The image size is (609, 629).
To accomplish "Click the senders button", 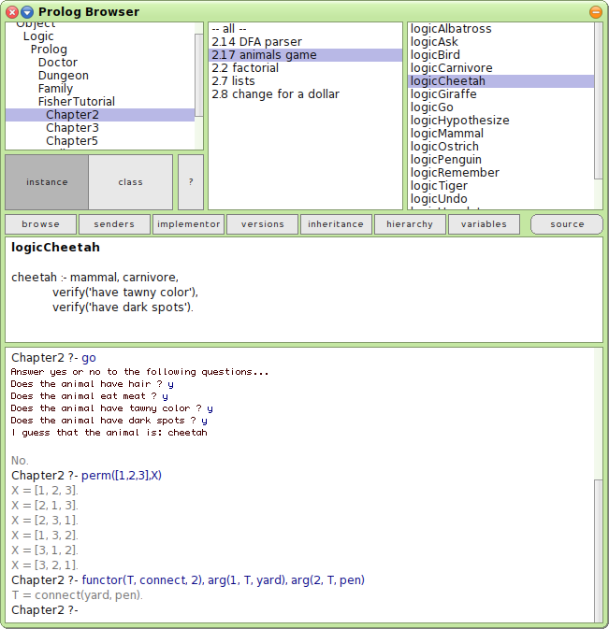I will click(114, 224).
